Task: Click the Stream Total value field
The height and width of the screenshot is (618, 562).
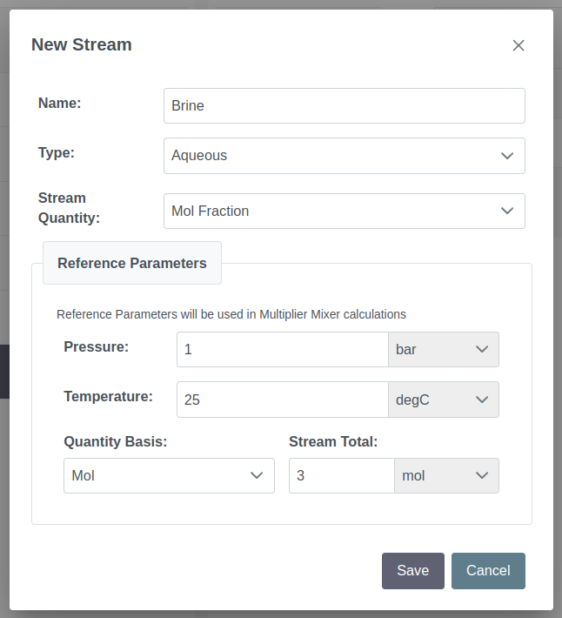Action: (x=341, y=475)
